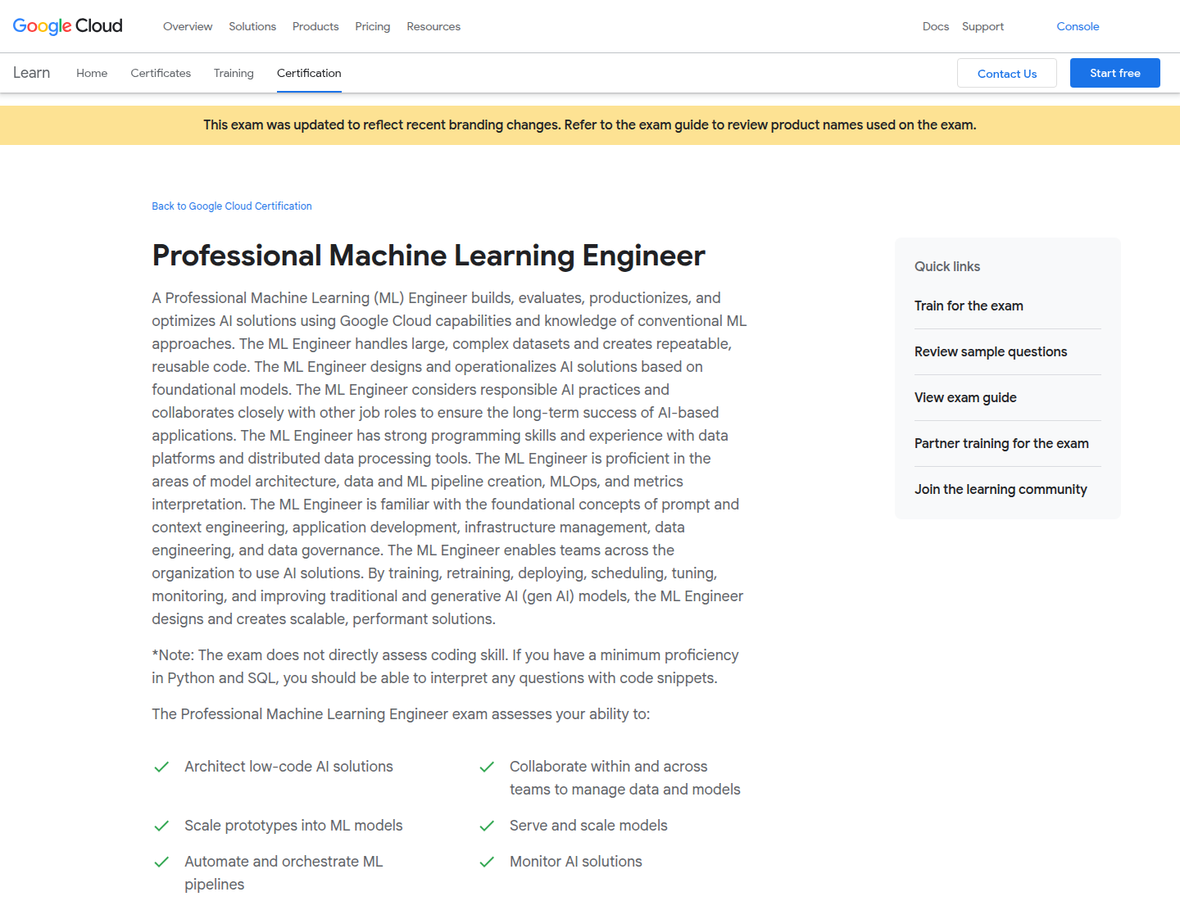Image resolution: width=1180 pixels, height=901 pixels.
Task: Open Review sample questions quick link
Action: 991,351
